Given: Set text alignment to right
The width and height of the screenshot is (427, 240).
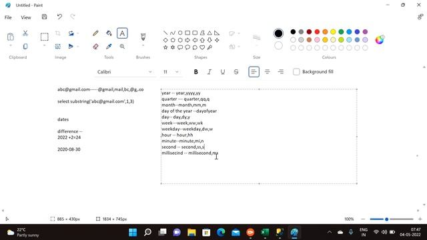Looking at the screenshot, I should tap(281, 72).
